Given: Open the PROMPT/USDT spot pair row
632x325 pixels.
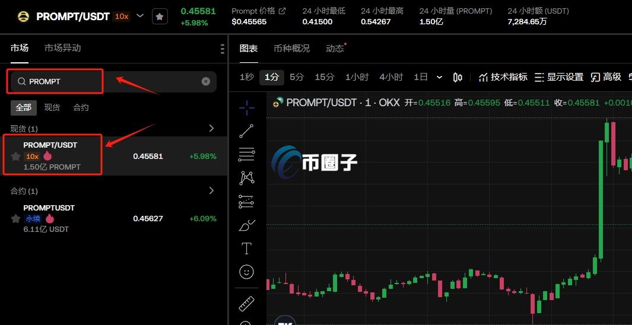Looking at the screenshot, I should (114, 156).
